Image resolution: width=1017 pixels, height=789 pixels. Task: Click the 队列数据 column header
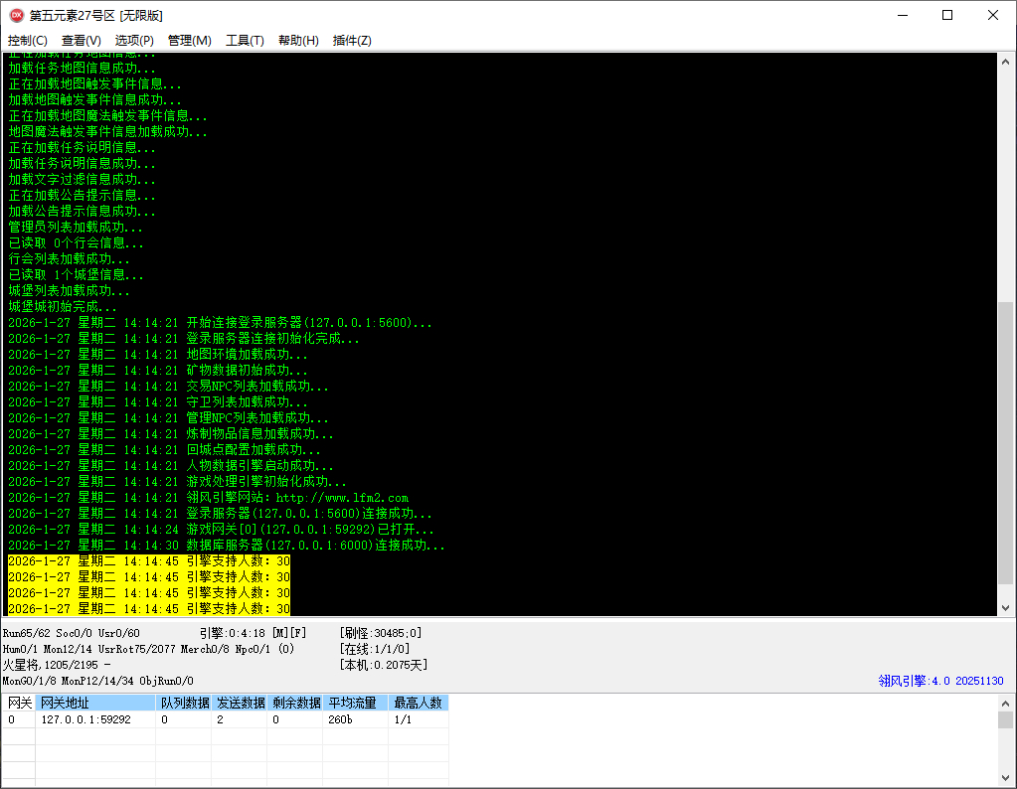(185, 703)
